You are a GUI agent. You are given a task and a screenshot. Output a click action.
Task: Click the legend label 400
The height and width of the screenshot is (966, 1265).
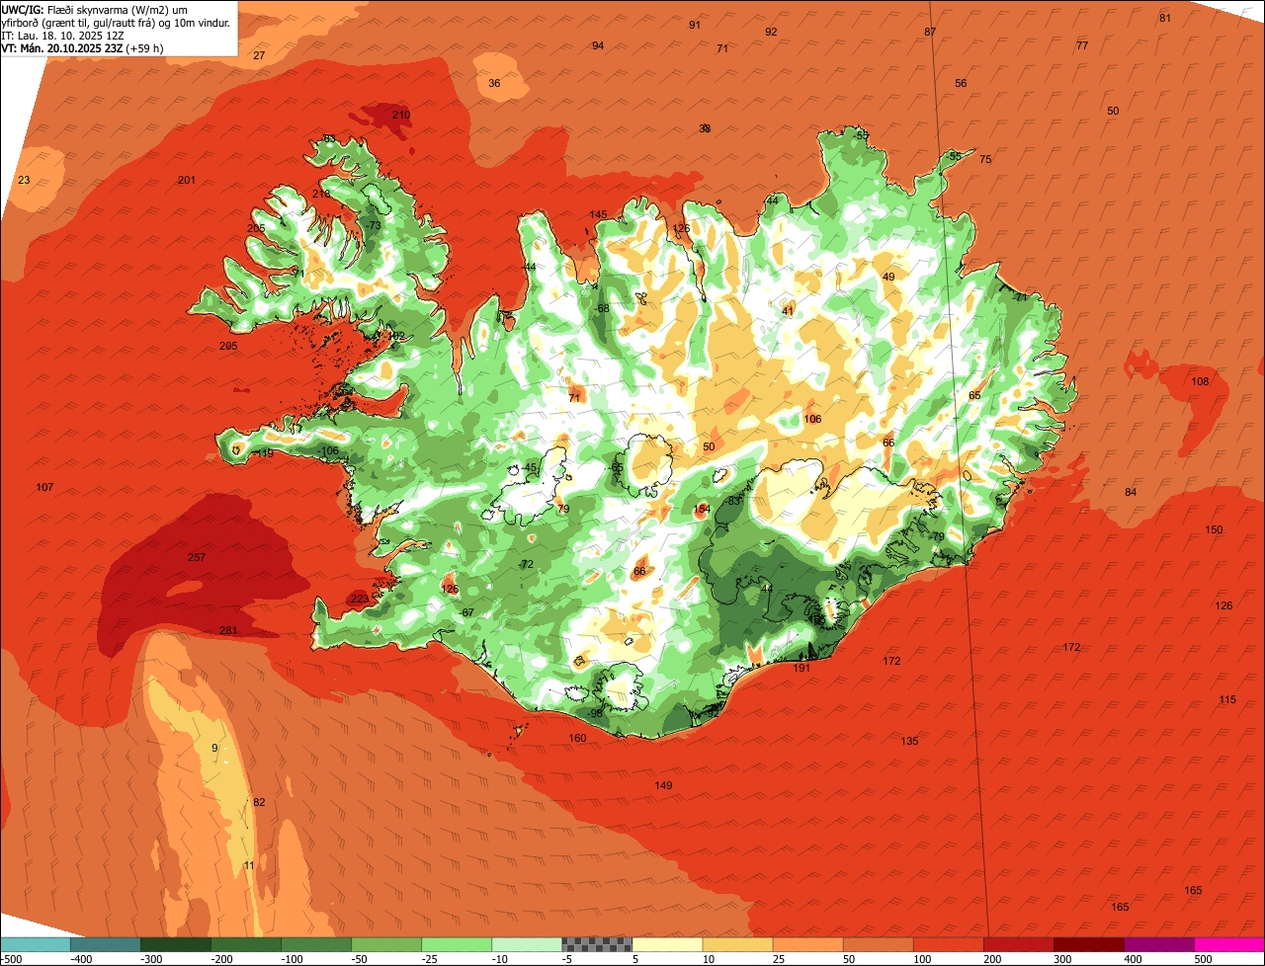pos(1132,959)
